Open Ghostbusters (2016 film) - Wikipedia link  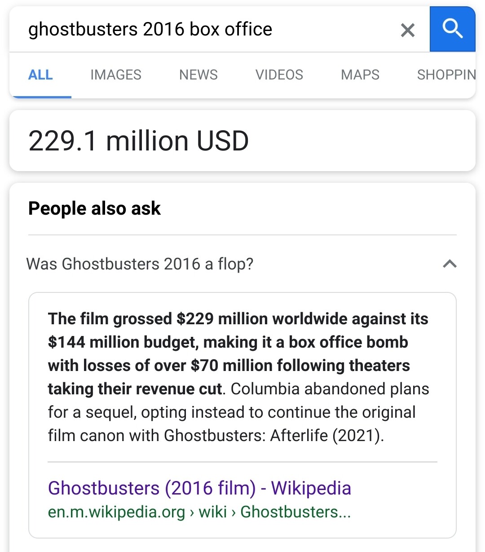(199, 488)
